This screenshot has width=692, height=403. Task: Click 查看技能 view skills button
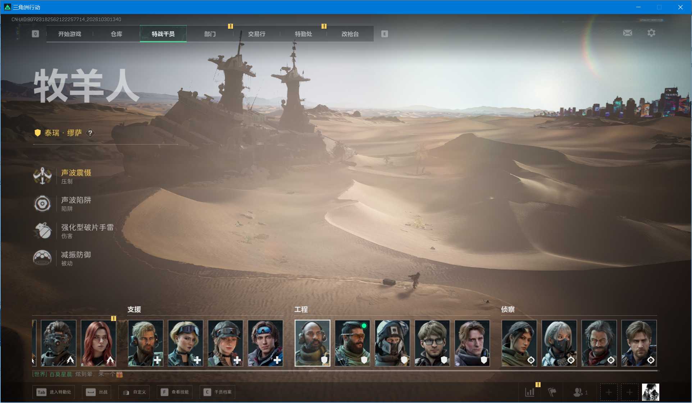coord(174,392)
